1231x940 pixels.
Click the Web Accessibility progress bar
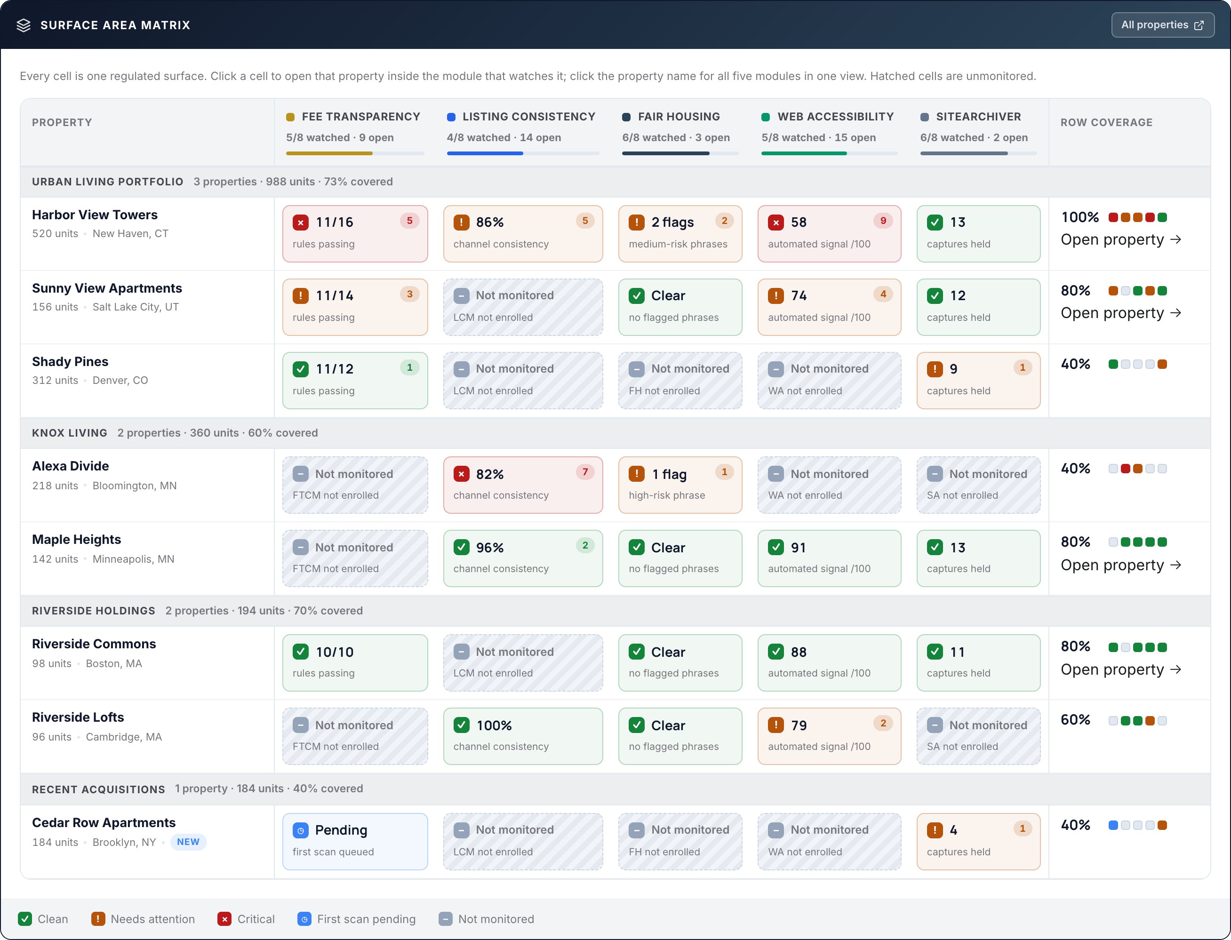click(x=829, y=154)
